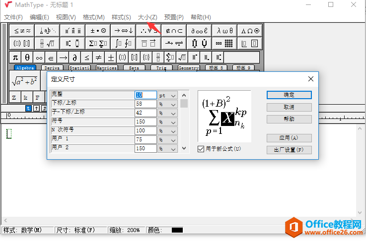366x241 pixels.
Task: Insert the square root a²+b² expression
Action: [26, 81]
